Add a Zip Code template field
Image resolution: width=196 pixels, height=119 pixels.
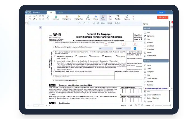[148, 82]
